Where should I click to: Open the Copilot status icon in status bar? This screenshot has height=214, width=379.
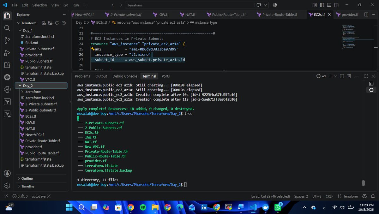click(364, 196)
